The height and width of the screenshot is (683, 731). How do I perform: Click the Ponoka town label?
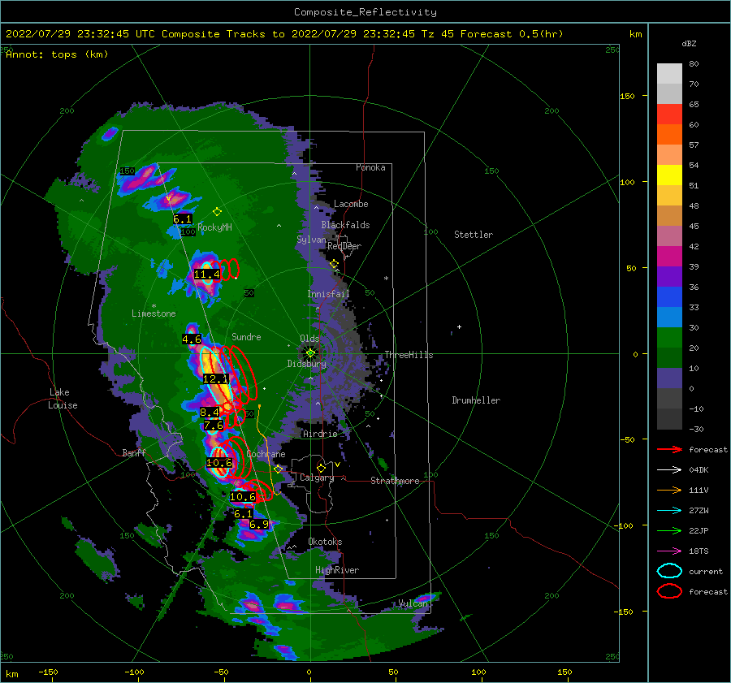tap(370, 167)
